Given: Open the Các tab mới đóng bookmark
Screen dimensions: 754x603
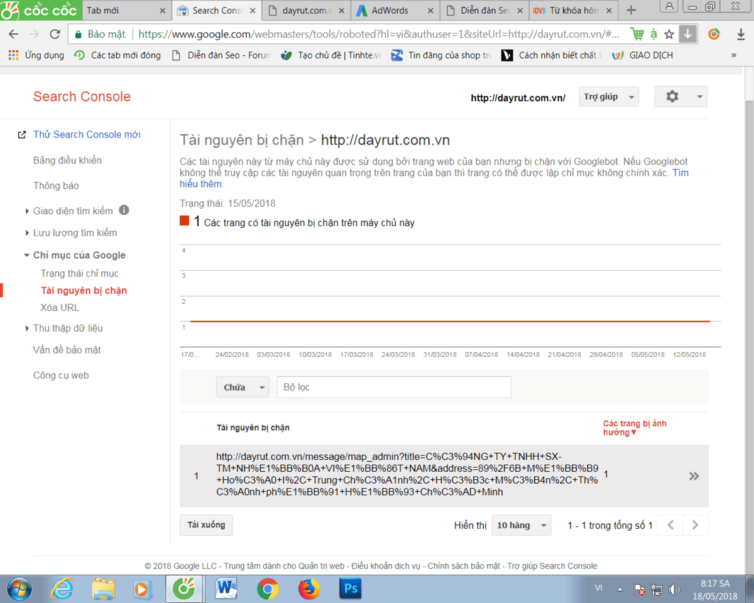Looking at the screenshot, I should click(117, 55).
